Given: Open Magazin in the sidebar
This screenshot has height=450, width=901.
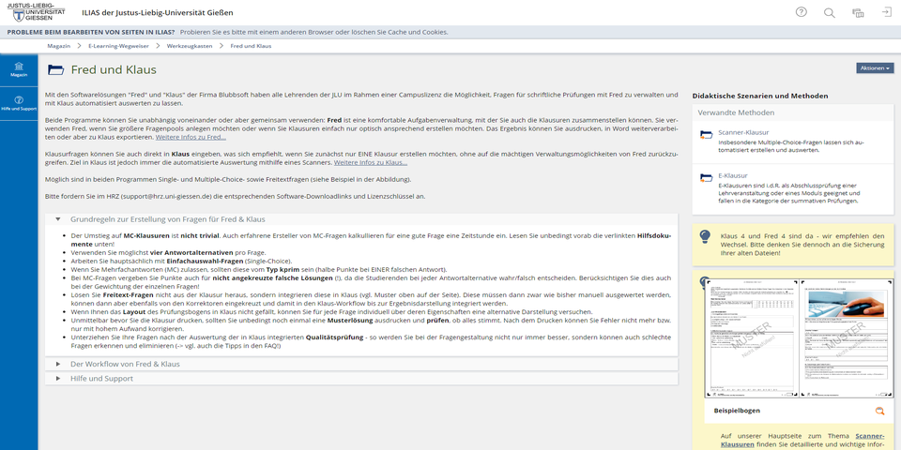Looking at the screenshot, I should coord(19,70).
